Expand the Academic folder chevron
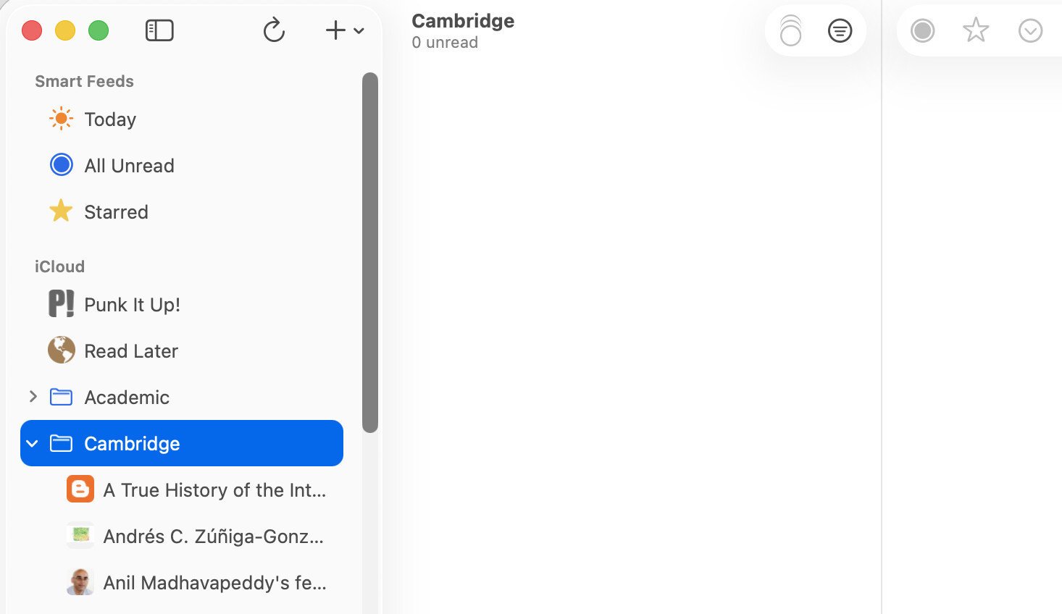1062x614 pixels. [x=33, y=397]
